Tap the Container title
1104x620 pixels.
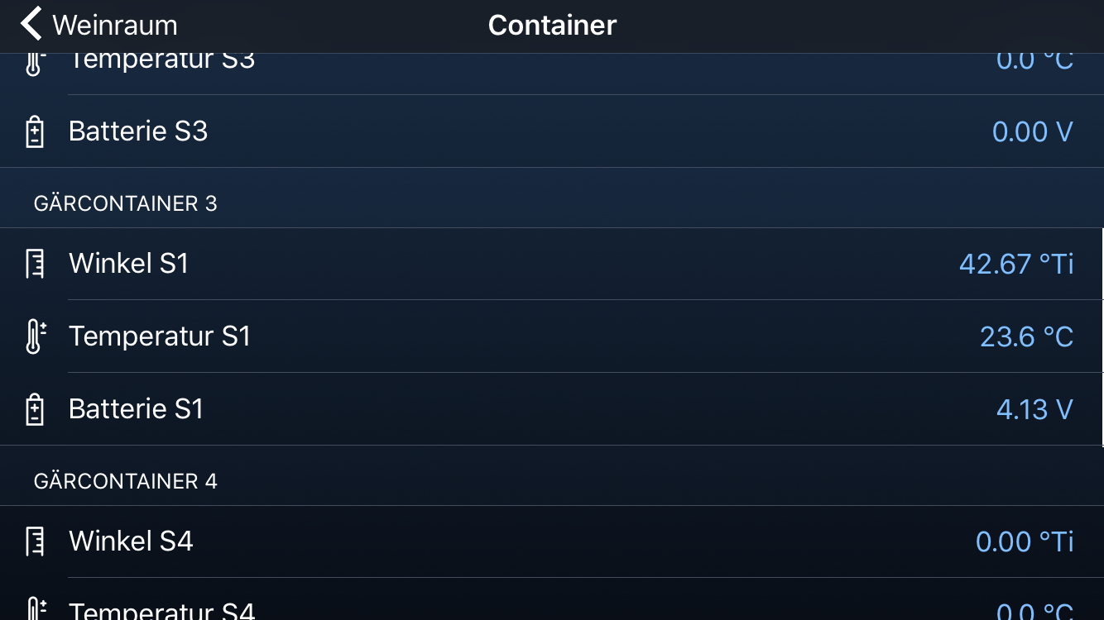(552, 25)
